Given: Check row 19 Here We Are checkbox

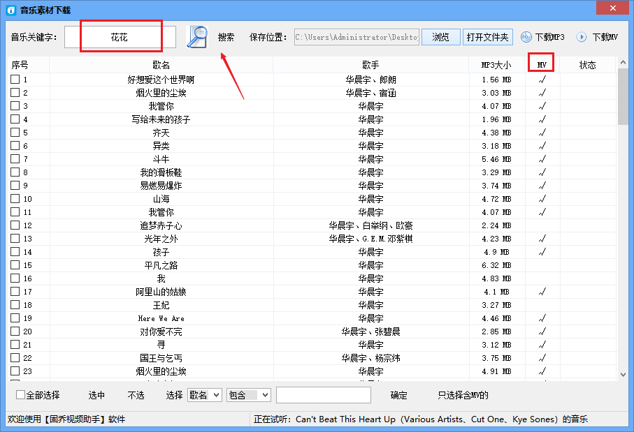Looking at the screenshot, I should [x=15, y=318].
